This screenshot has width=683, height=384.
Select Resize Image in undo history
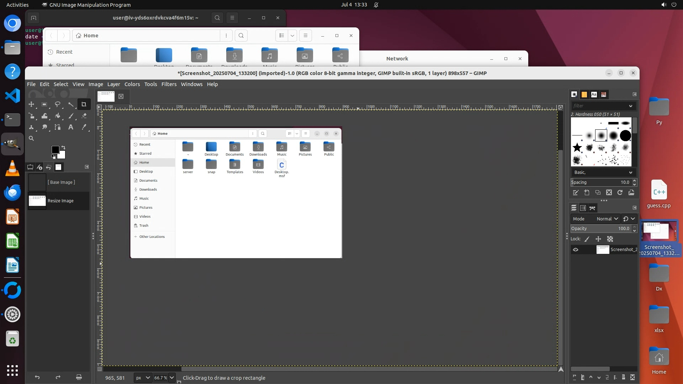pyautogui.click(x=60, y=201)
